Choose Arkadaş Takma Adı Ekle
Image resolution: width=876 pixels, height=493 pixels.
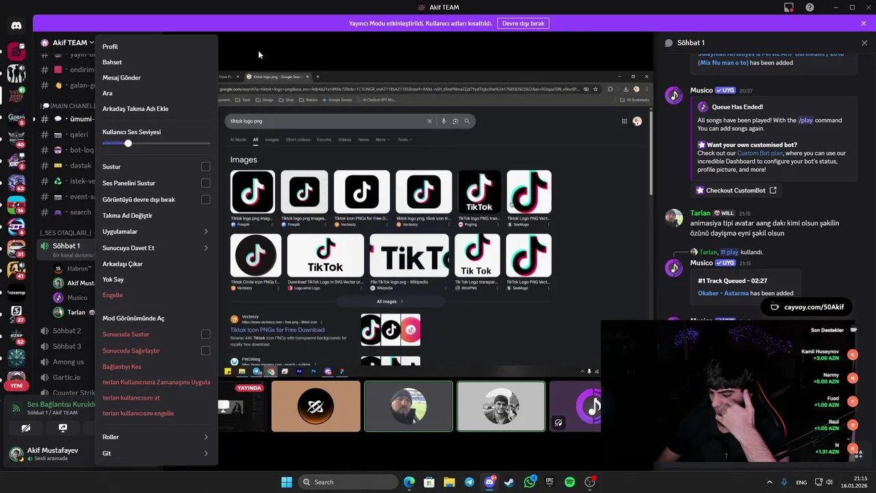(156, 109)
